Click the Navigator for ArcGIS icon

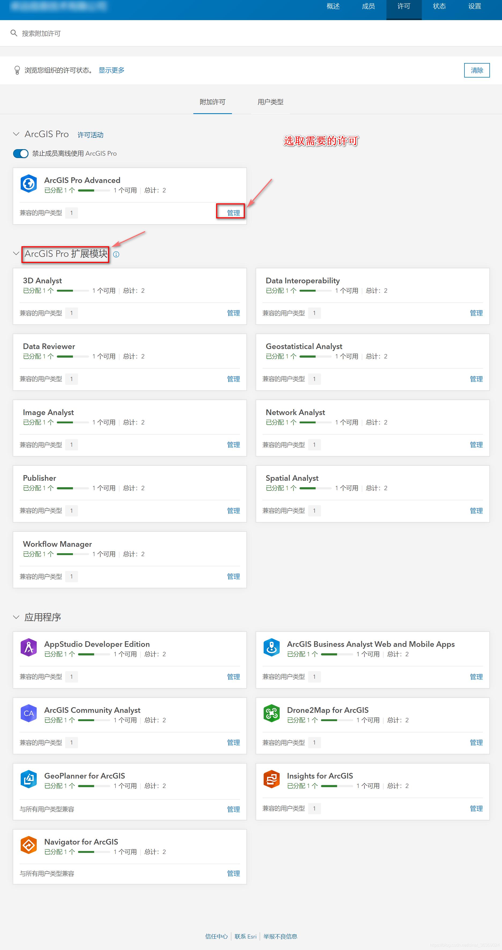(29, 845)
